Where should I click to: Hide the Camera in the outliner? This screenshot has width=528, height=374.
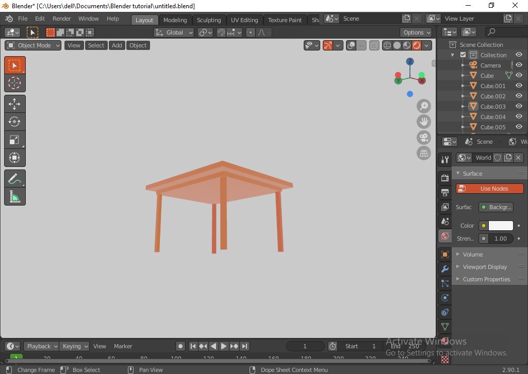(x=519, y=65)
